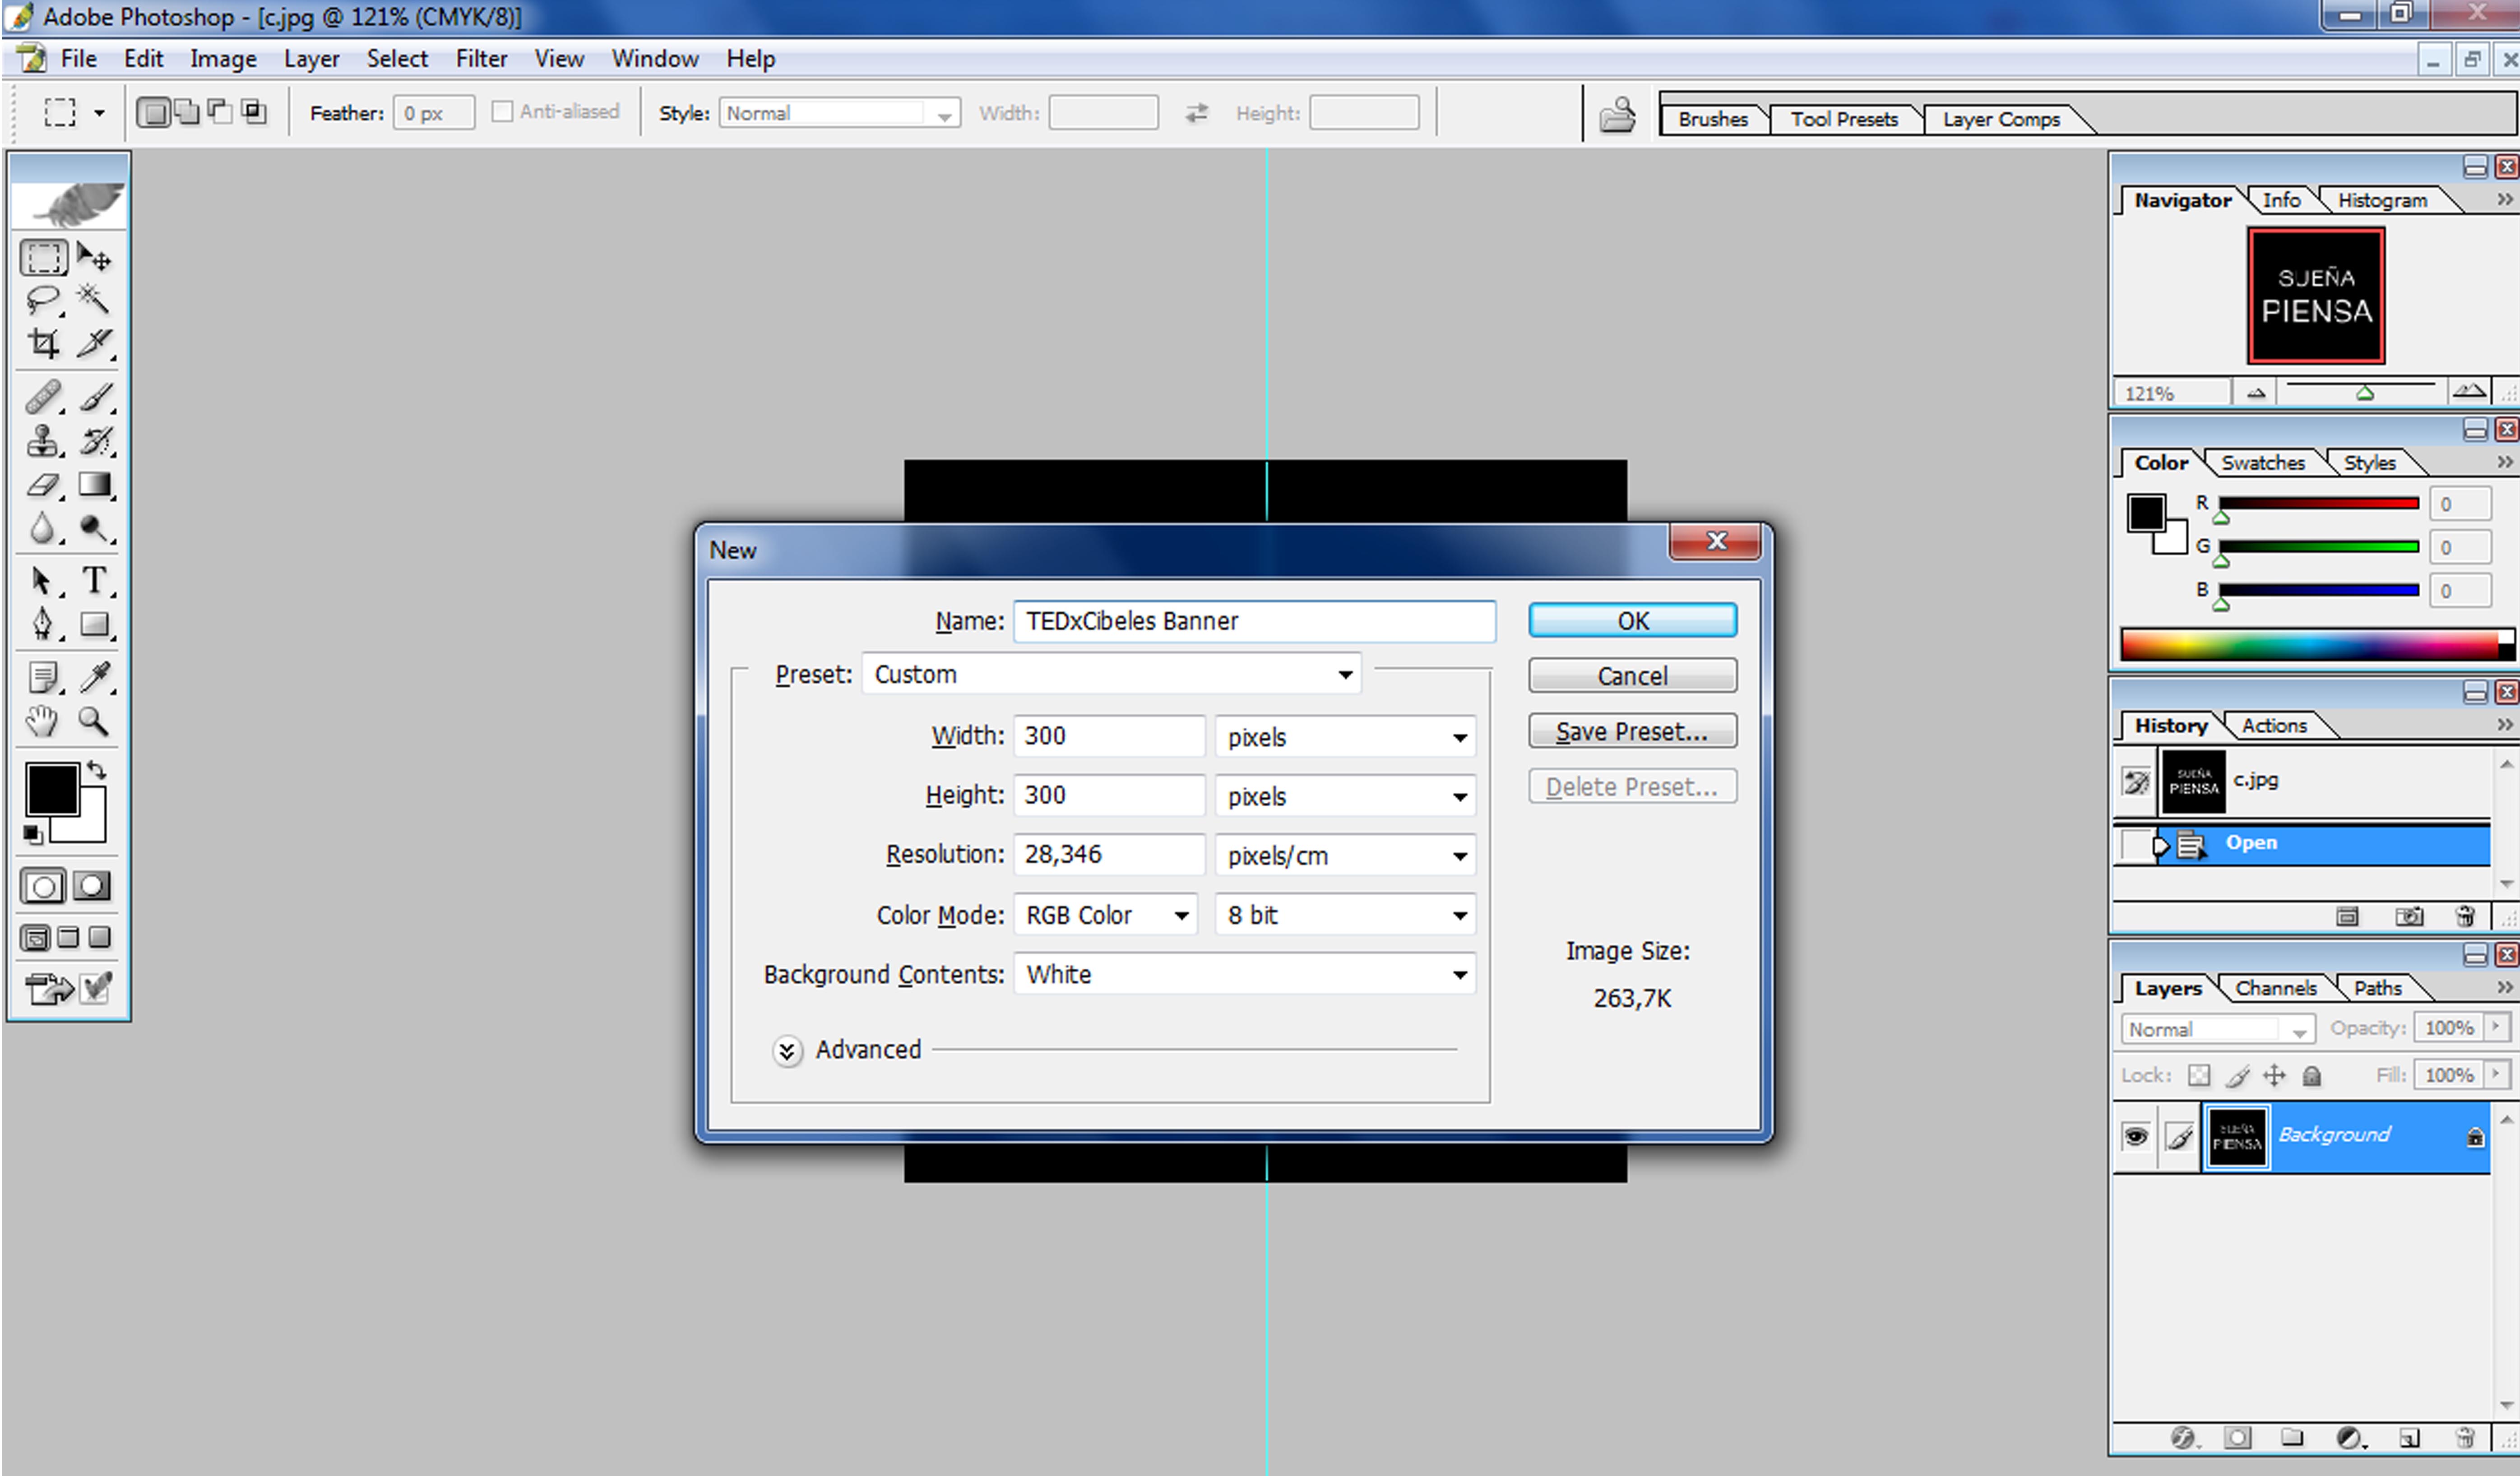
Task: Switch to the Channels tab
Action: (2275, 988)
